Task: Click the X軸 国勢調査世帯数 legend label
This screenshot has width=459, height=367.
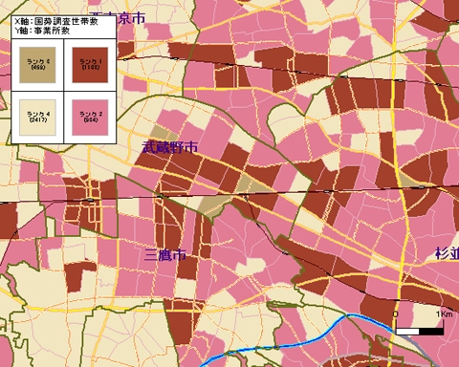Action: pyautogui.click(x=56, y=22)
